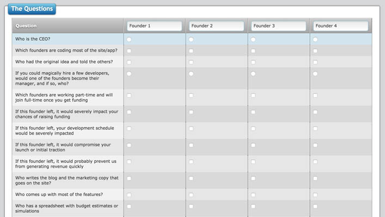Viewport: 385px width, 217px height.
Task: Check Founder 1 for writing the blog
Action: [x=129, y=178]
